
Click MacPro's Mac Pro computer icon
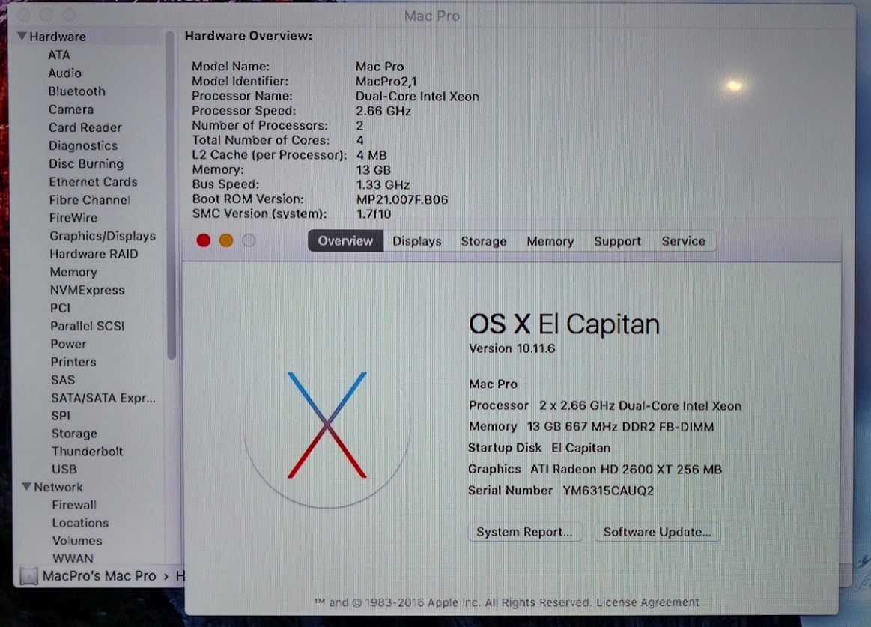pos(28,576)
